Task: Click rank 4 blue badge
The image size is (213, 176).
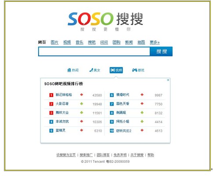Action: 51,122
